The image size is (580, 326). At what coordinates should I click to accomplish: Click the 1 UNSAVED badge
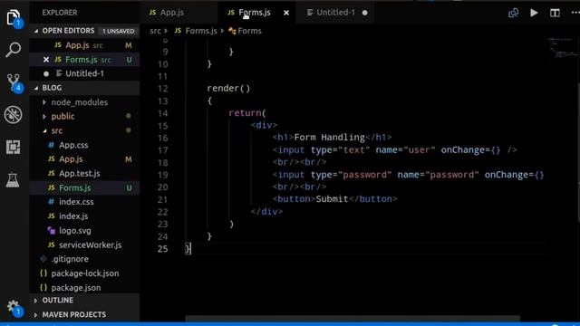(x=119, y=31)
